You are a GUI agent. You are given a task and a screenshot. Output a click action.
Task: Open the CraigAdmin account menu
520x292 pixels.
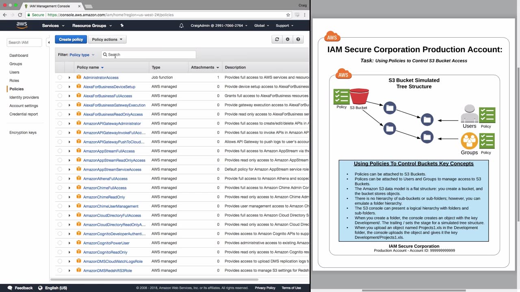tap(219, 26)
